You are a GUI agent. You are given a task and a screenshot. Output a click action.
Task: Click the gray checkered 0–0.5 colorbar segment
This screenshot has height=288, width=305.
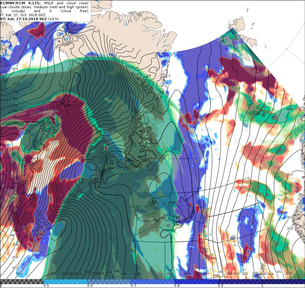[22, 282]
